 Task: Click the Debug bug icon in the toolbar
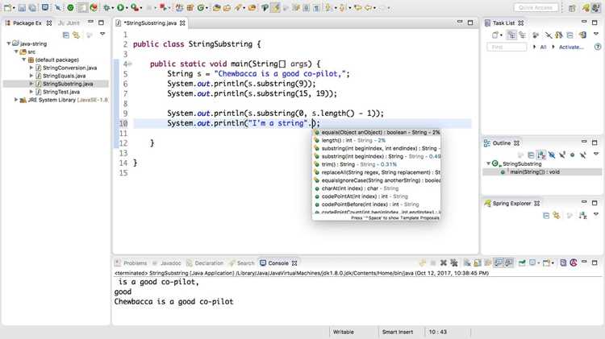coord(106,8)
